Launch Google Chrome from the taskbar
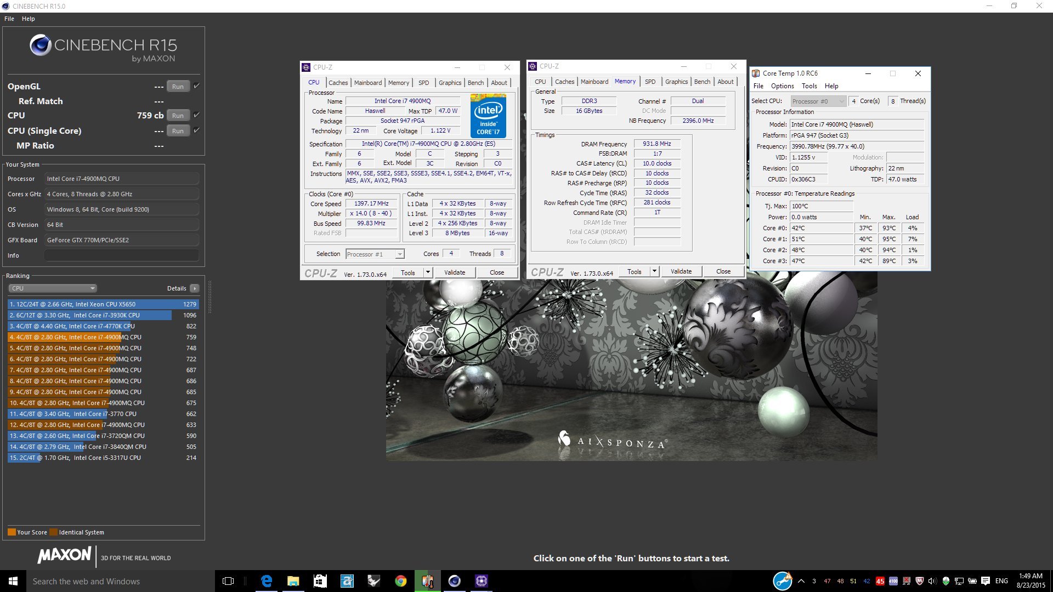Viewport: 1053px width, 592px height. [x=401, y=581]
